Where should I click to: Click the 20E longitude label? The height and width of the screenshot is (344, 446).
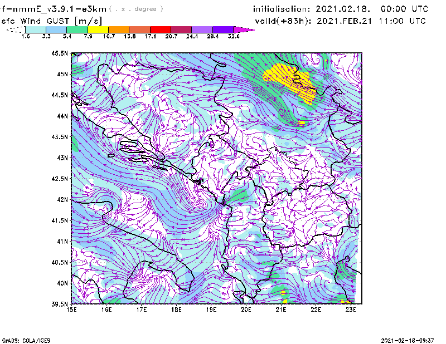(x=246, y=309)
